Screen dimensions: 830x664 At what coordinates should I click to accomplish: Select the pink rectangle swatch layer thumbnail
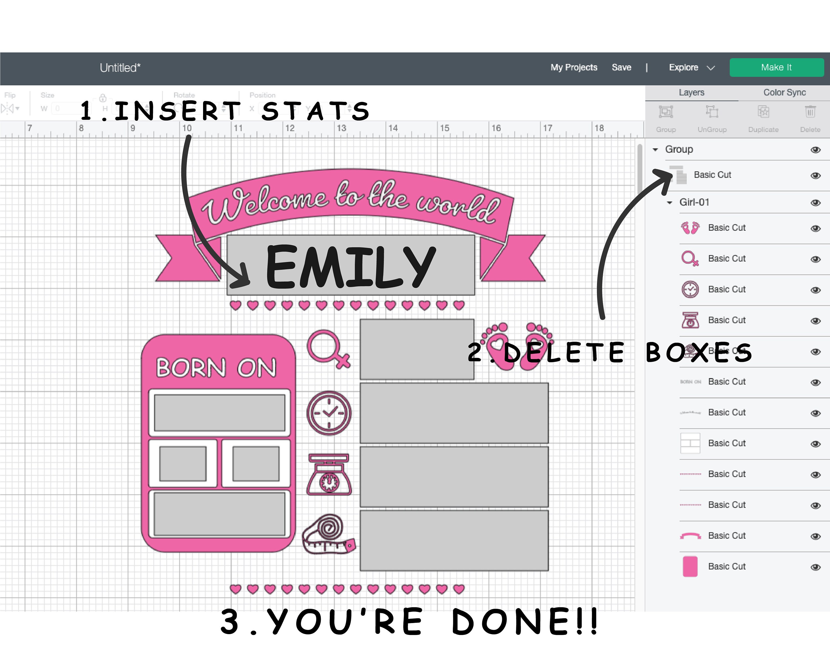pyautogui.click(x=690, y=566)
